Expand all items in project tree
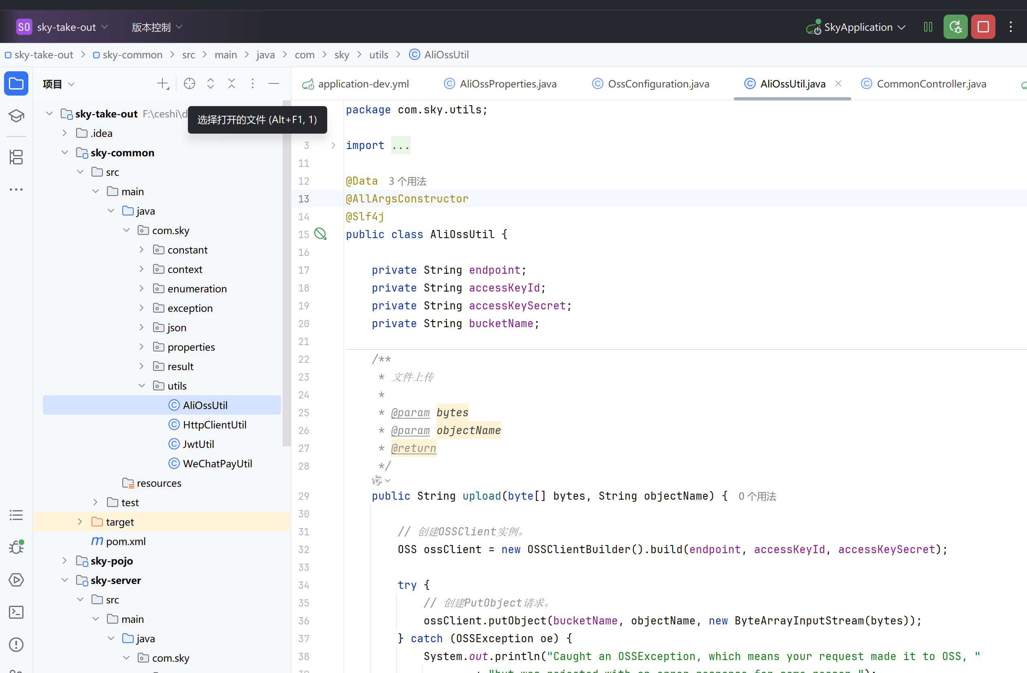 211,84
